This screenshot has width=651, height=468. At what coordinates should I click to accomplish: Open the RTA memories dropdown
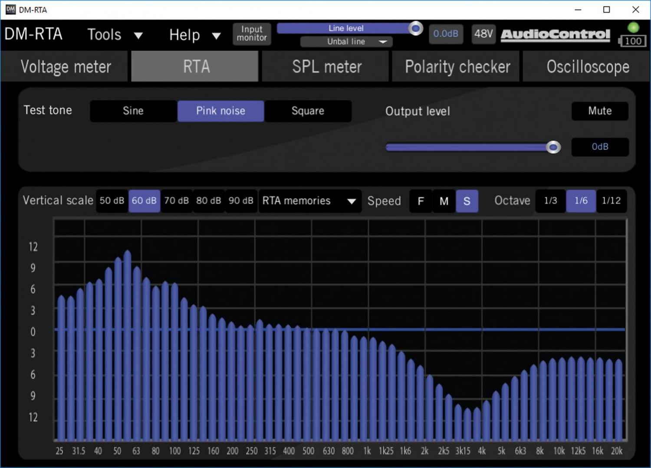[310, 201]
